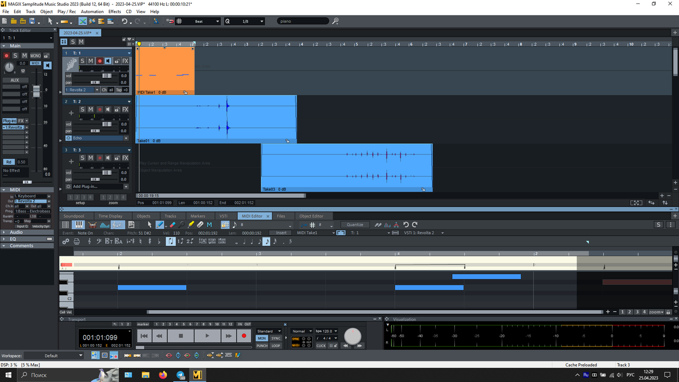The image size is (679, 382).
Task: Switch to the Score editor view icon
Action: [118, 225]
